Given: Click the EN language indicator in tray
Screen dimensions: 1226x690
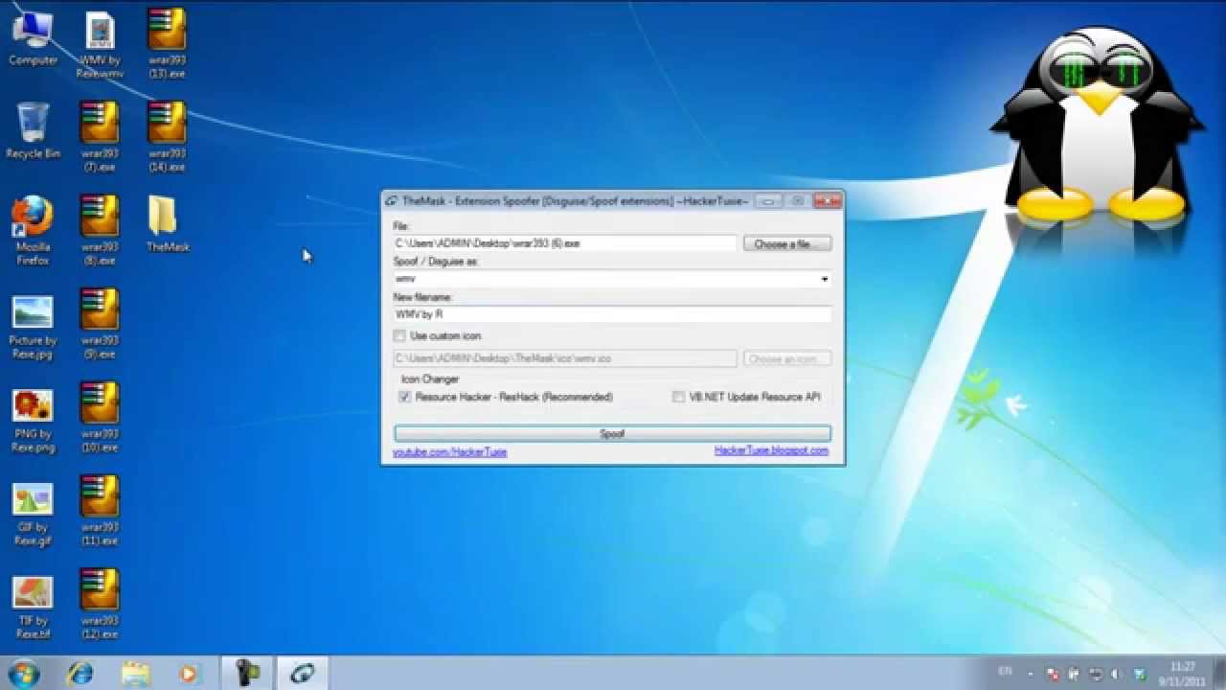Looking at the screenshot, I should pyautogui.click(x=1005, y=672).
